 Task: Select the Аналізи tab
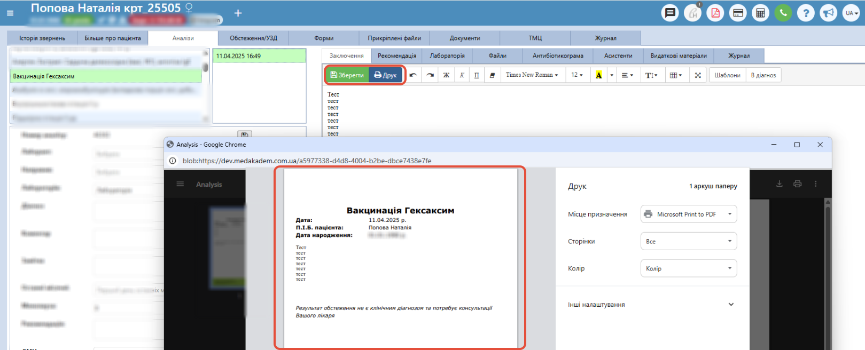click(x=183, y=38)
